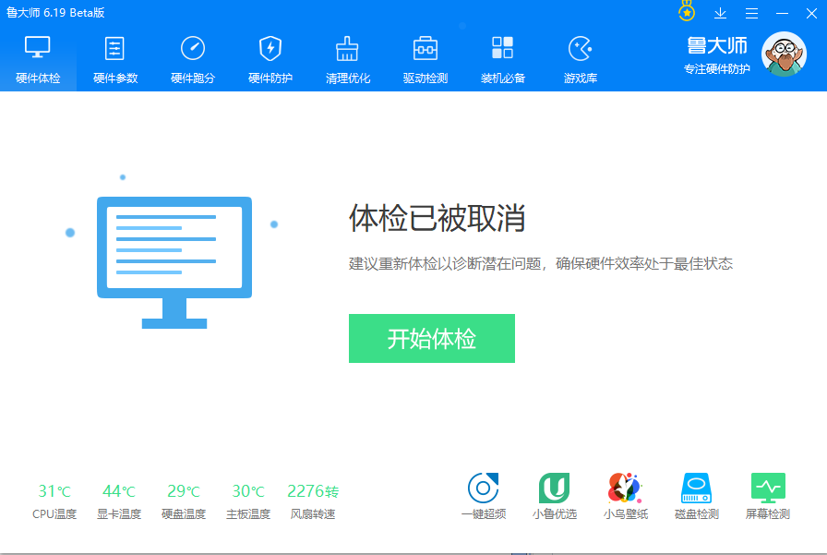View the 44℃ 显卡温度 reading
This screenshot has width=827, height=555.
[119, 501]
